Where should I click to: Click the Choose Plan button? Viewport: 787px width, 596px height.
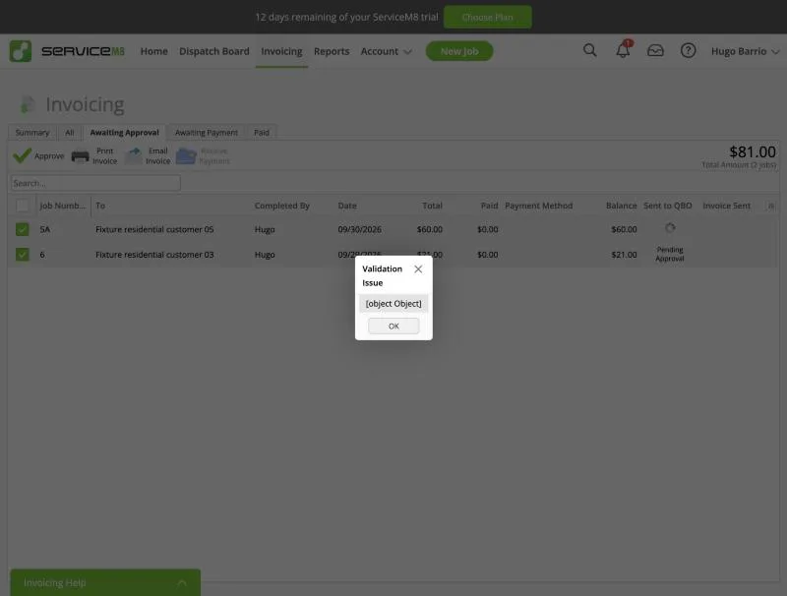487,17
